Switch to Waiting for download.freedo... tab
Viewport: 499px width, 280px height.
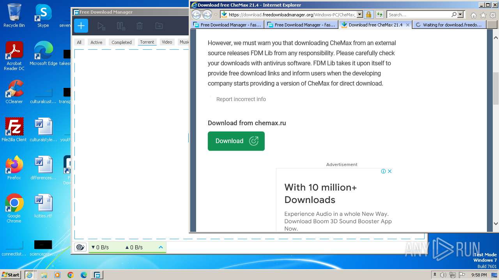(449, 24)
